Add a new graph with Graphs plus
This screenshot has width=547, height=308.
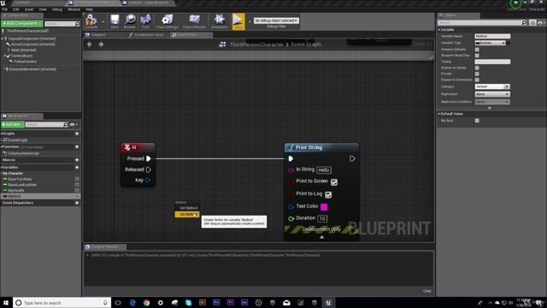point(77,133)
